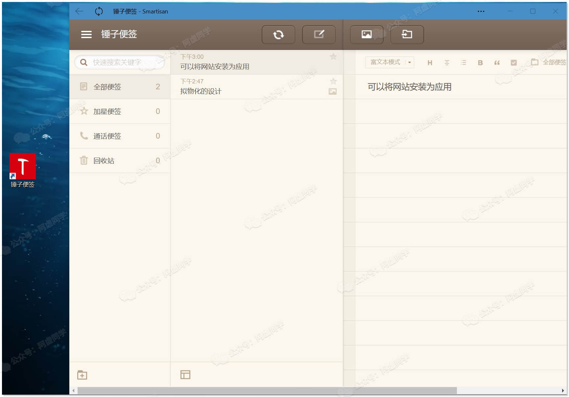
Task: Switch note list layout view icon
Action: tap(185, 375)
